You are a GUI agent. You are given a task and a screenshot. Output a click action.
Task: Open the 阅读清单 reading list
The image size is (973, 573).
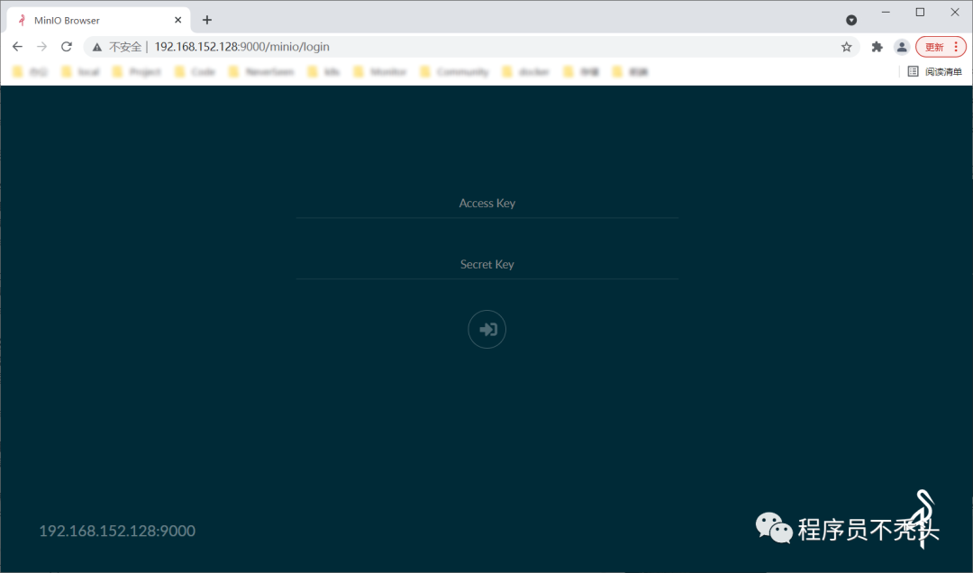(x=935, y=71)
